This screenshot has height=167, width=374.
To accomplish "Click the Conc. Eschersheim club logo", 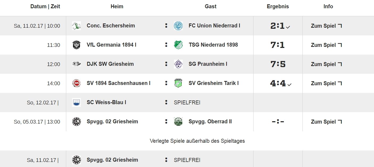I will pos(76,26).
